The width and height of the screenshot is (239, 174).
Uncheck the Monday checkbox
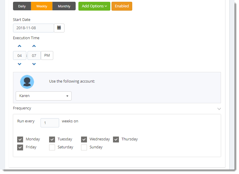coord(20,139)
